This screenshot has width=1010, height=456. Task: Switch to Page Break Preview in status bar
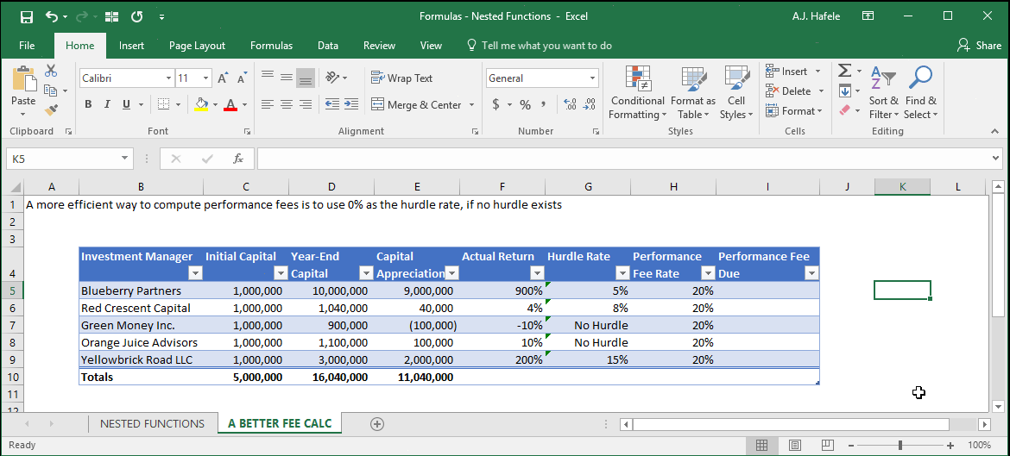(x=828, y=445)
